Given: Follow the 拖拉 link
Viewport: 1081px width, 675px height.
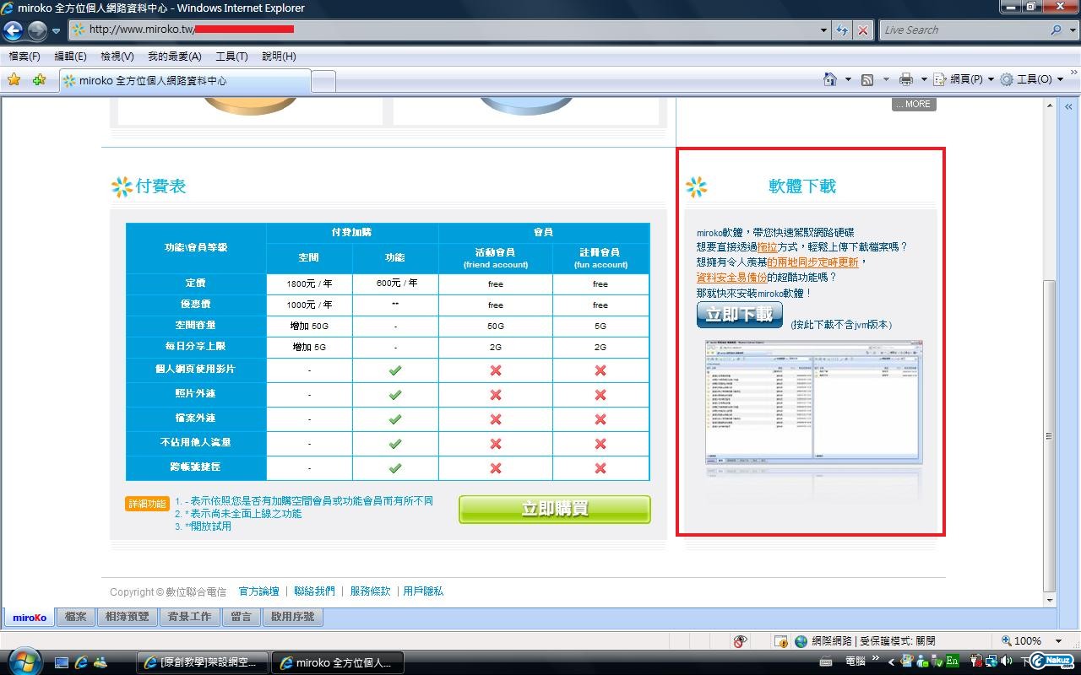Looking at the screenshot, I should (768, 247).
